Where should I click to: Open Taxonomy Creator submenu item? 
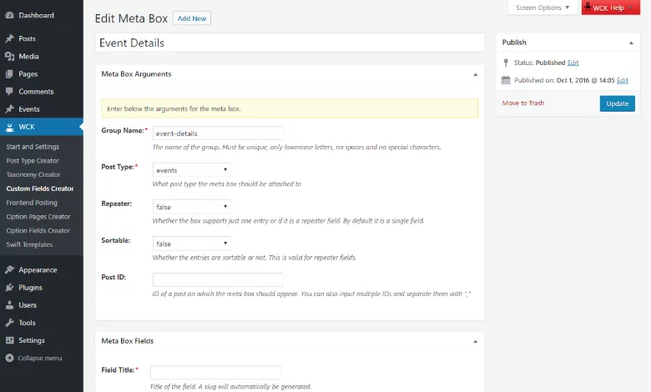click(x=33, y=174)
